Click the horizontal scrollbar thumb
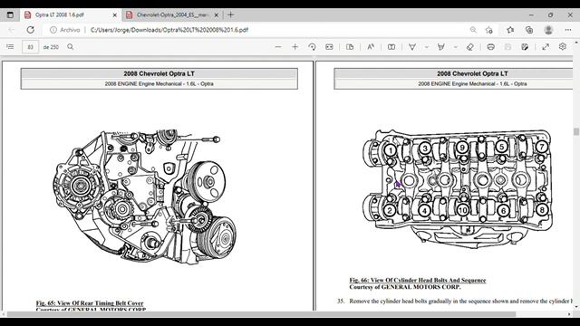Screen dimensions: 580x326 [261, 314]
